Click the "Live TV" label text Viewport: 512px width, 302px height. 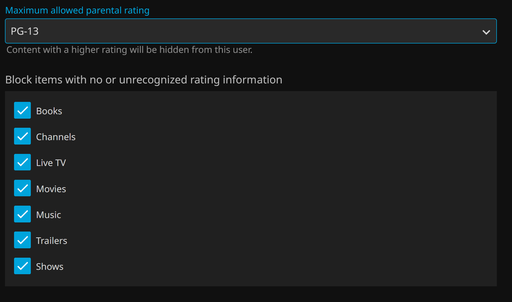tap(51, 163)
